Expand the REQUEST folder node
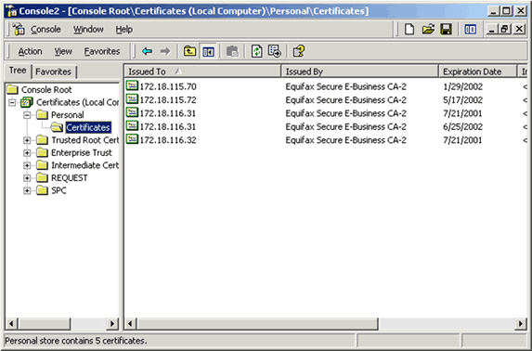Screen dimensions: 532x351 click(27, 178)
